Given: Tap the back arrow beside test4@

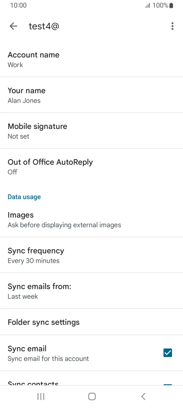Looking at the screenshot, I should (x=13, y=26).
